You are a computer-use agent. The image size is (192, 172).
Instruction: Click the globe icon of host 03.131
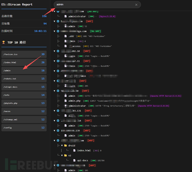[58, 111]
